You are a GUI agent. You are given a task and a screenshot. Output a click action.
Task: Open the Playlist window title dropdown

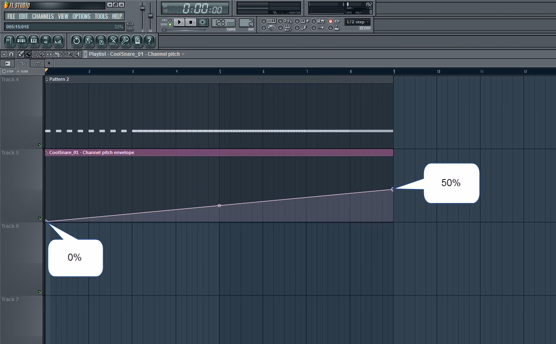[183, 54]
